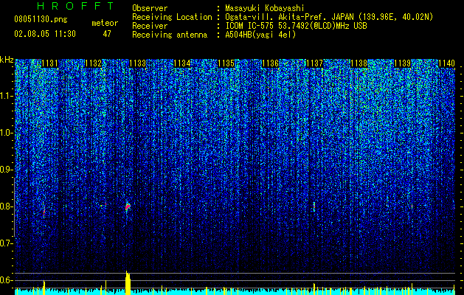Click the 1135 time marker
The width and height of the screenshot is (464, 295).
pyautogui.click(x=226, y=63)
